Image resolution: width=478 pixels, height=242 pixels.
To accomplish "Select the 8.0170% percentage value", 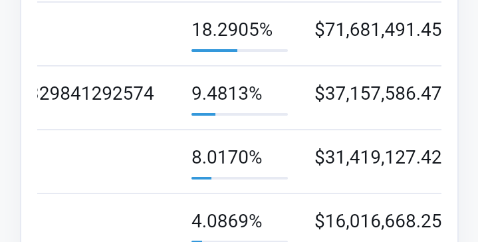I will pos(227,158).
